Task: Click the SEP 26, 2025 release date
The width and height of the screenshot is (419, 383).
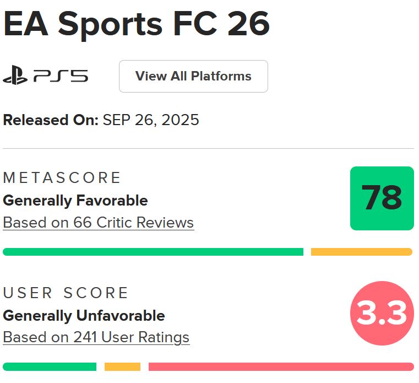Action: pyautogui.click(x=151, y=120)
